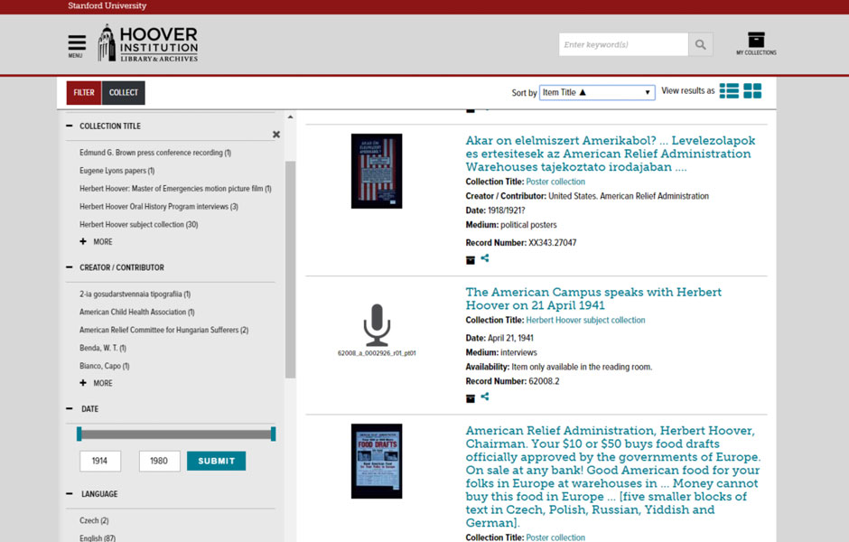The width and height of the screenshot is (849, 542).
Task: Select the Filter tab
Action: coord(84,92)
